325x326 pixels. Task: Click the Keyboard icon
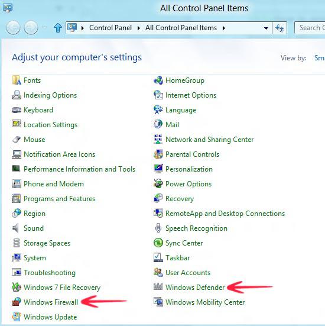coord(17,110)
